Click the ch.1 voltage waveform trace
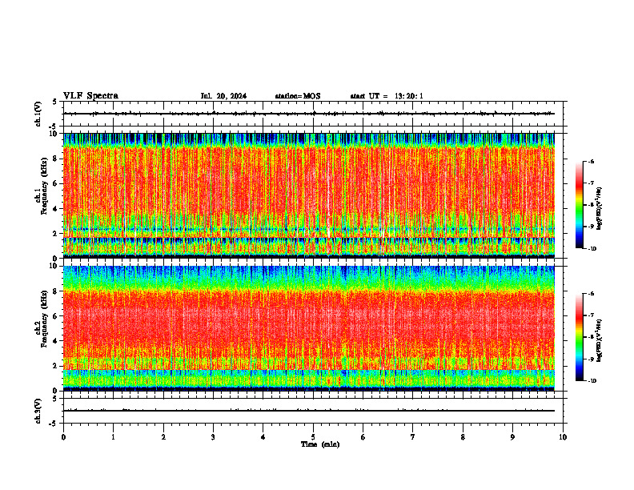The width and height of the screenshot is (634, 490). pos(309,114)
